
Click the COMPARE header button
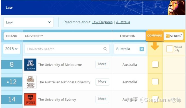pyautogui.click(x=155, y=36)
